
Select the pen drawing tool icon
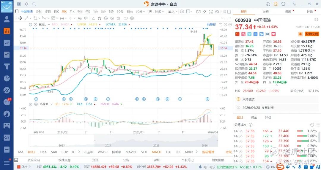pyautogui.click(x=204, y=12)
